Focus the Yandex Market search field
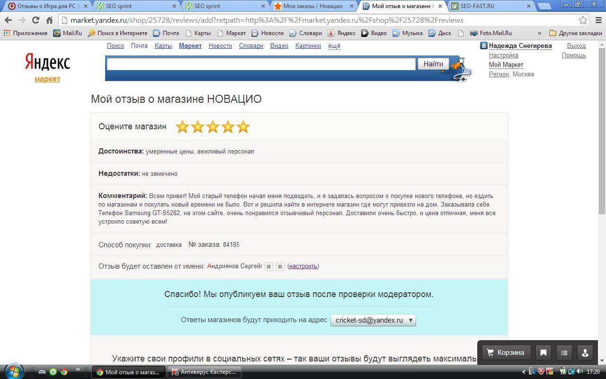This screenshot has width=606, height=379. (x=261, y=64)
